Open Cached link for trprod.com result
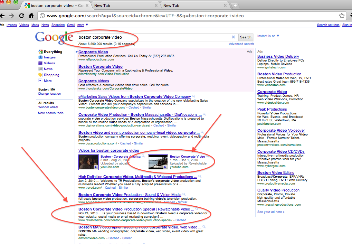 111,188
